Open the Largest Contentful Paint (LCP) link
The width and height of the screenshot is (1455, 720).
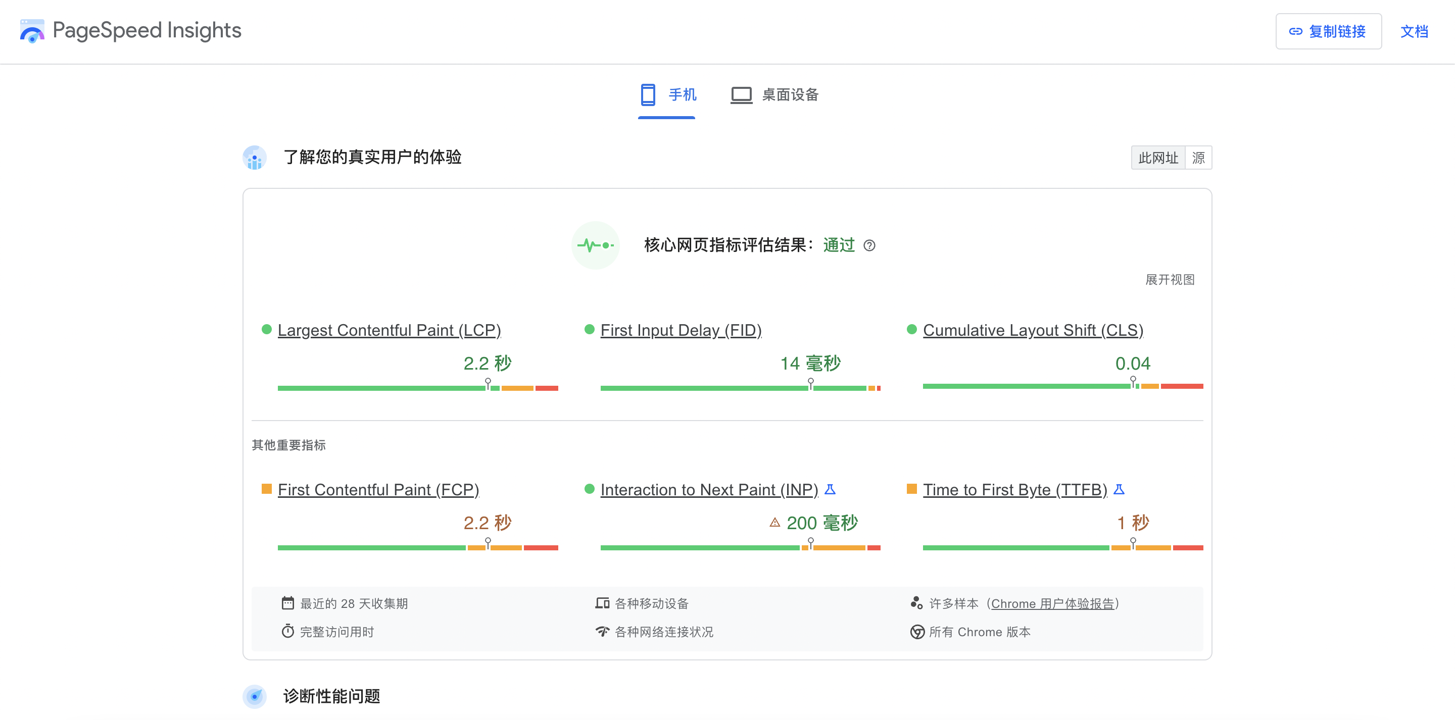(x=389, y=330)
